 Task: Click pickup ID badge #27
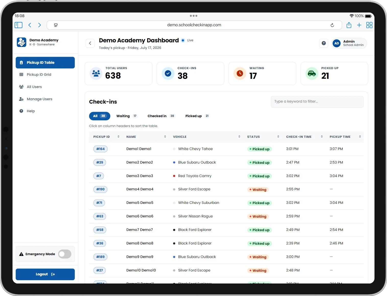click(x=100, y=270)
